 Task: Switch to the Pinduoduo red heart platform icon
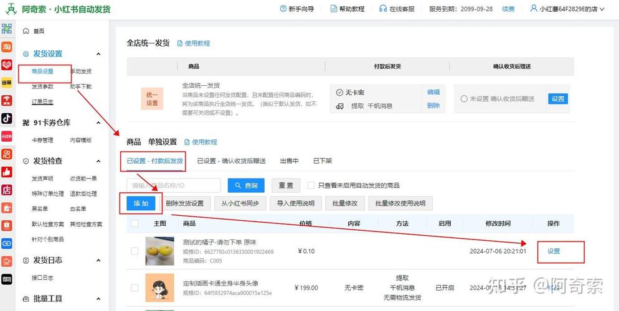pyautogui.click(x=7, y=65)
